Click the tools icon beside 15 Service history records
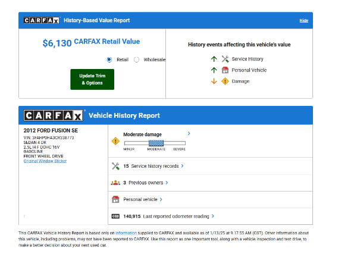Screen dimensions: 357x254 coord(115,166)
